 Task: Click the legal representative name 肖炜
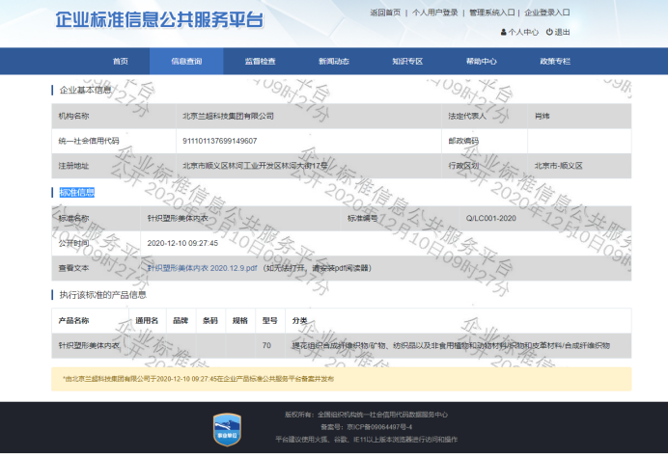[x=542, y=116]
